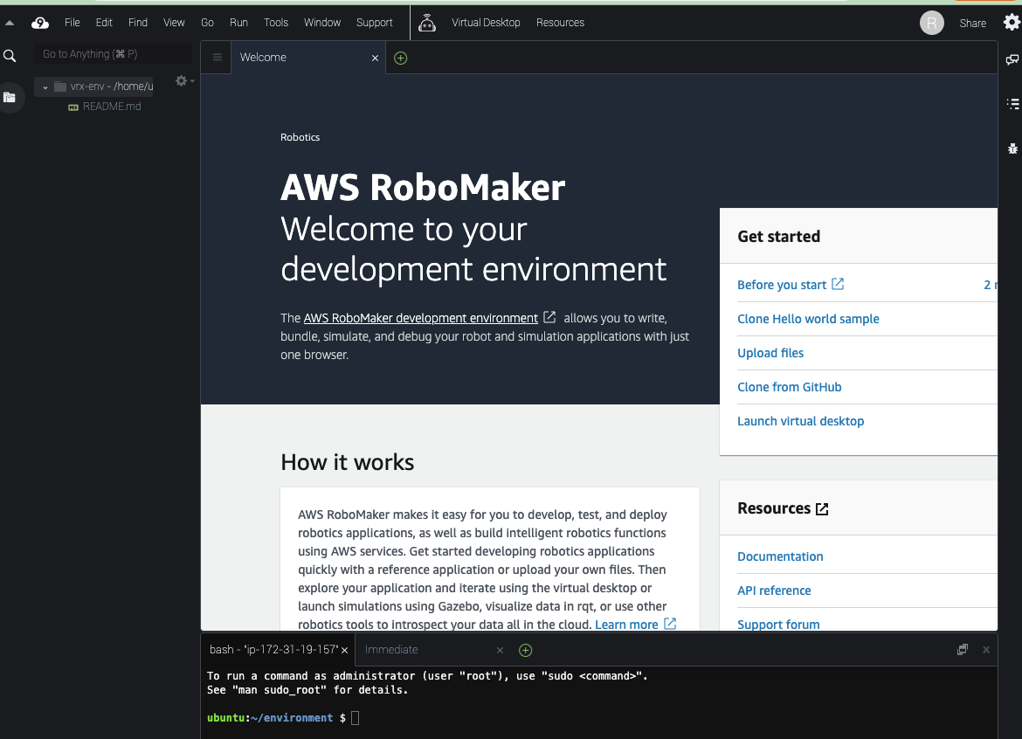Open the Support forum link
The image size is (1022, 739).
click(778, 625)
